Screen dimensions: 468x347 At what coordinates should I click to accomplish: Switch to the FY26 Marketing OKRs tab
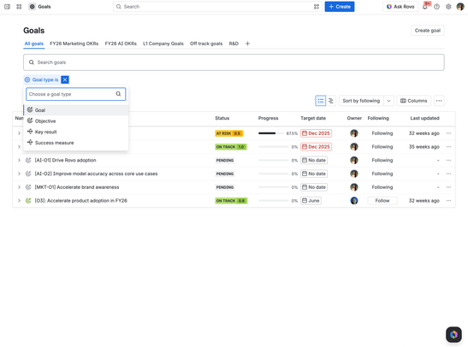(x=74, y=44)
